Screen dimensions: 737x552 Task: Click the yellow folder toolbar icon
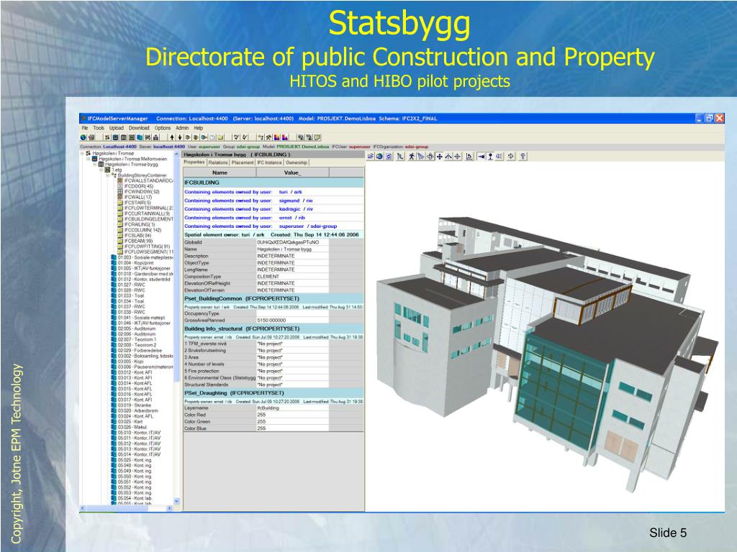tap(220, 137)
